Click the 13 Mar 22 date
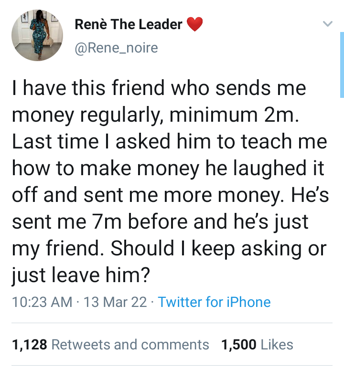 pos(115,302)
